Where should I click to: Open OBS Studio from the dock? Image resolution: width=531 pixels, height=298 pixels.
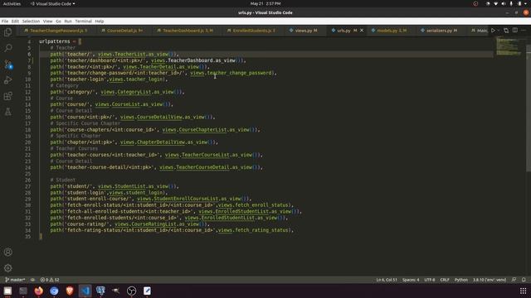click(x=131, y=291)
